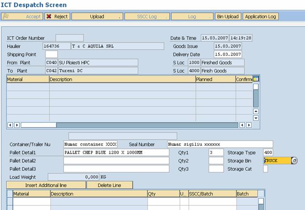Click the Seal Number input field

(220, 145)
